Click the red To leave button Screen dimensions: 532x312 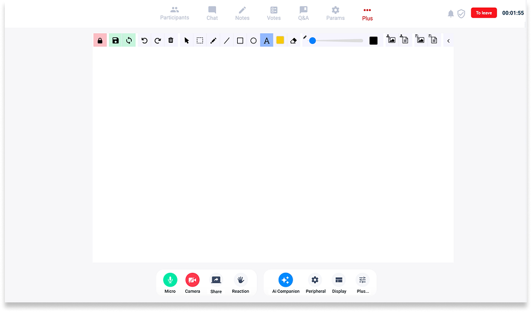(x=484, y=13)
